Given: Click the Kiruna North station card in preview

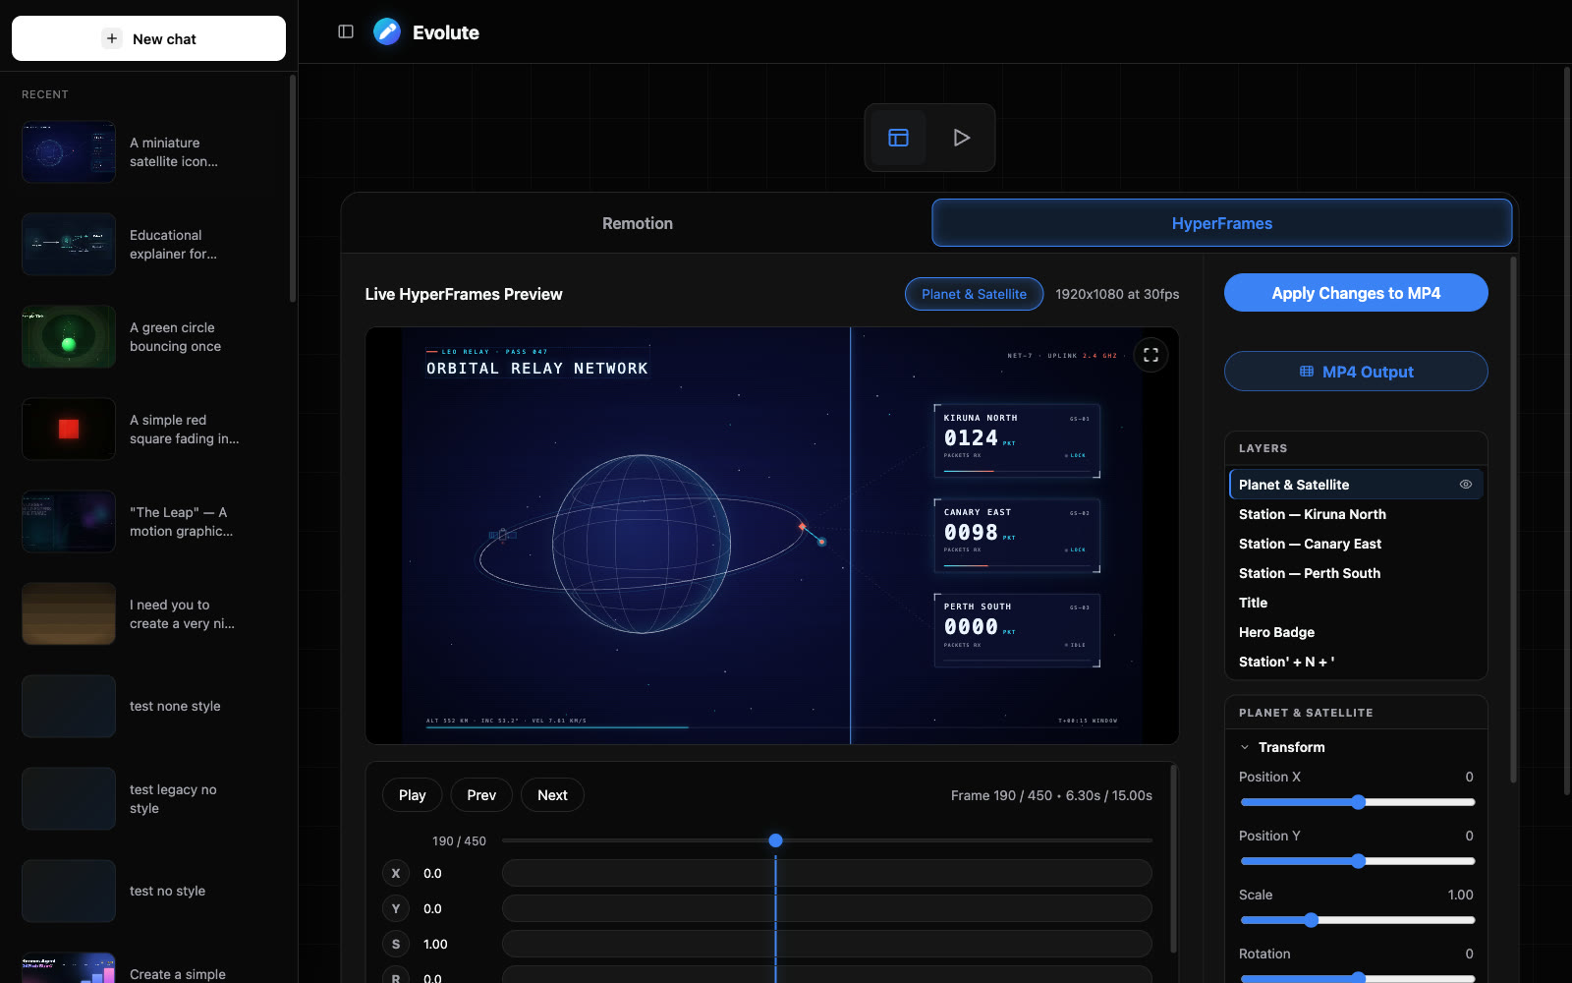Looking at the screenshot, I should [1017, 440].
